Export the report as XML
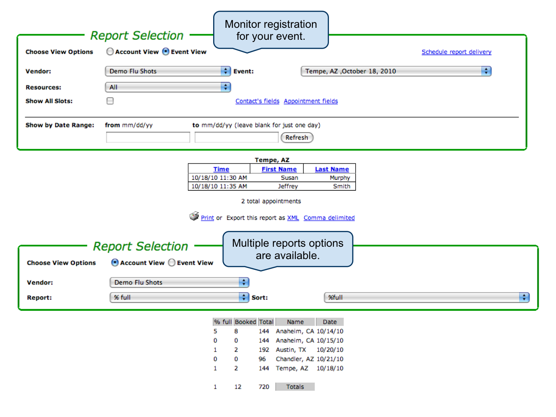This screenshot has height=417, width=556. (293, 218)
